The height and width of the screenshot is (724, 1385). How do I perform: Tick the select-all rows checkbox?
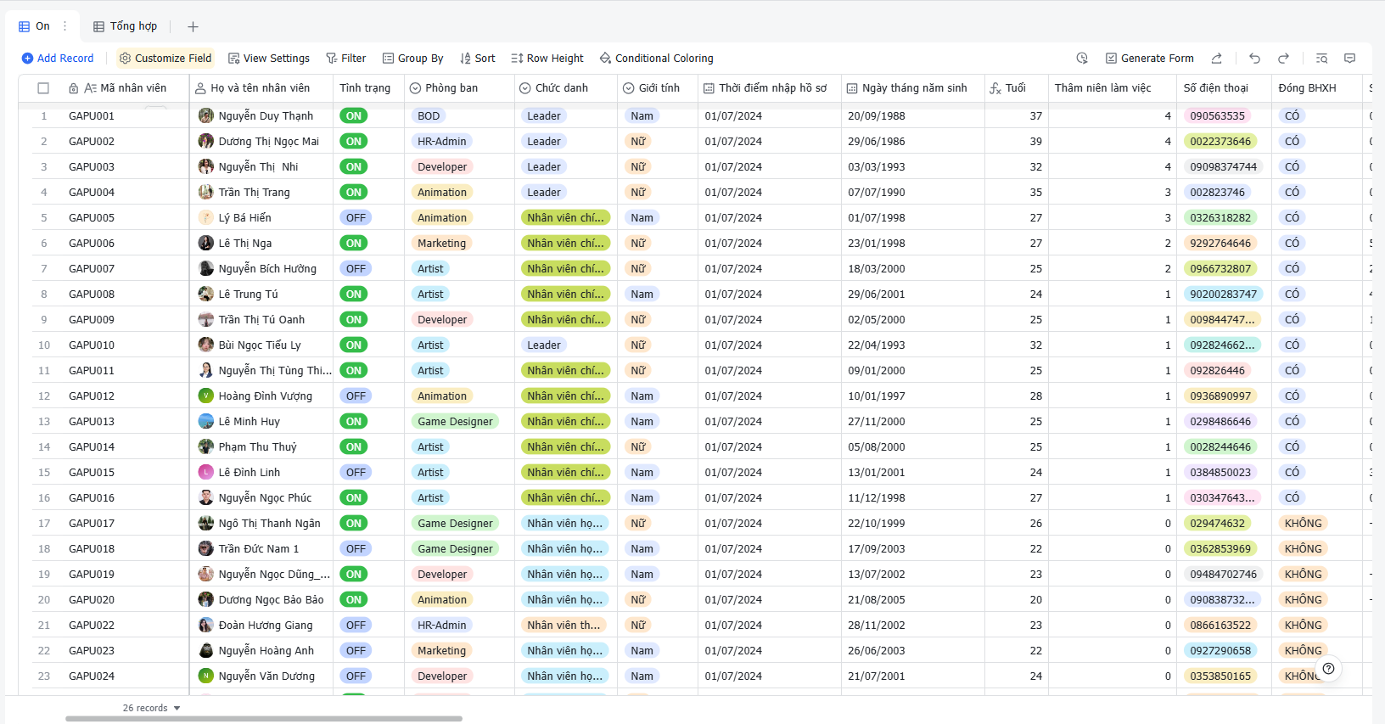(43, 88)
